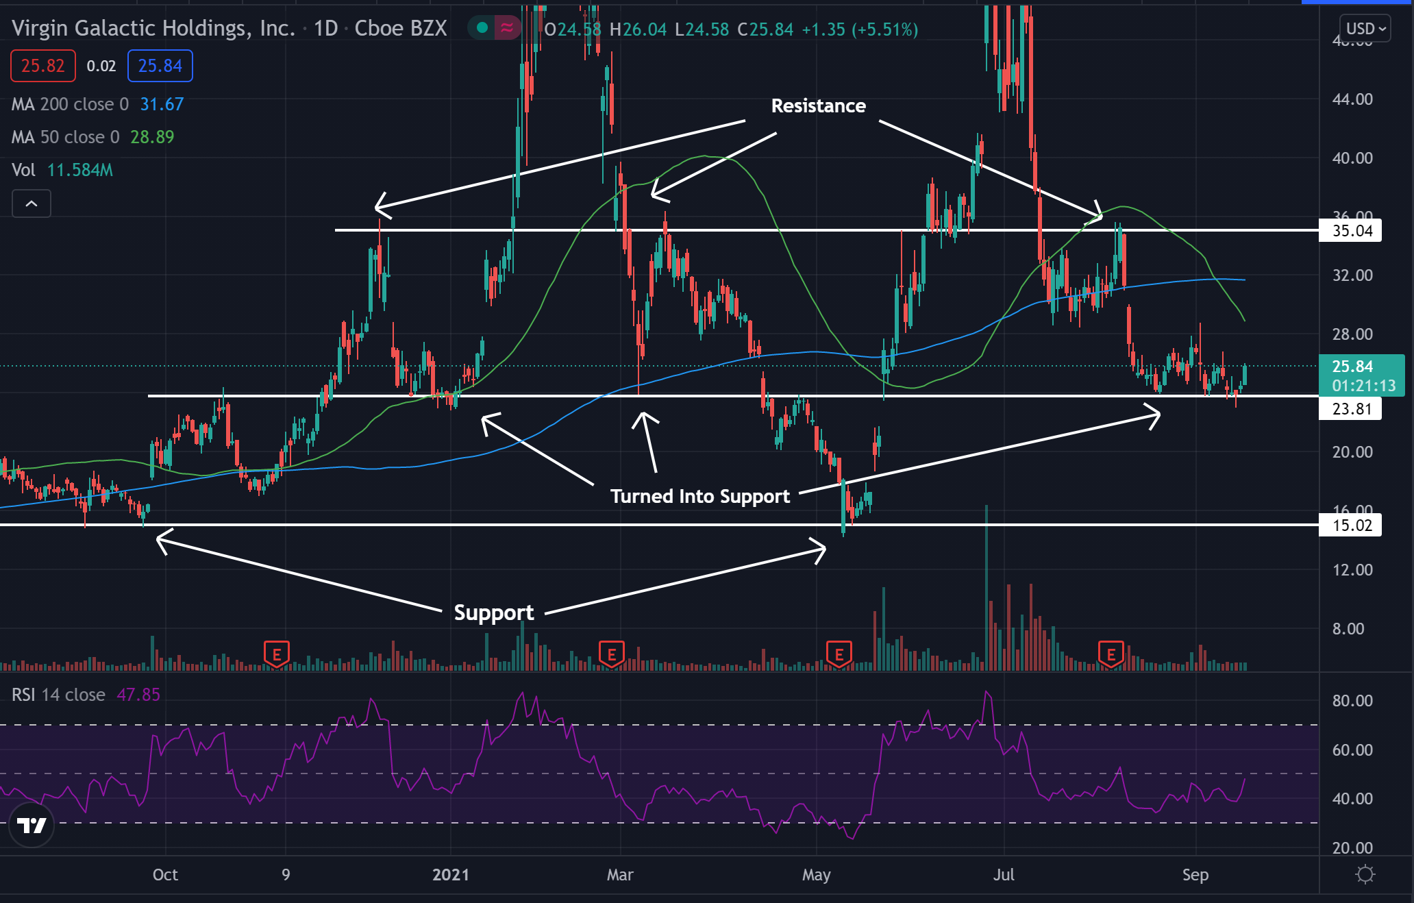Select the Resistance text annotation

pos(819,106)
